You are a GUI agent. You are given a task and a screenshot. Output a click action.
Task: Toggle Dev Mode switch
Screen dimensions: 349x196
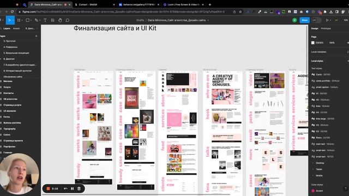coord(316,20)
